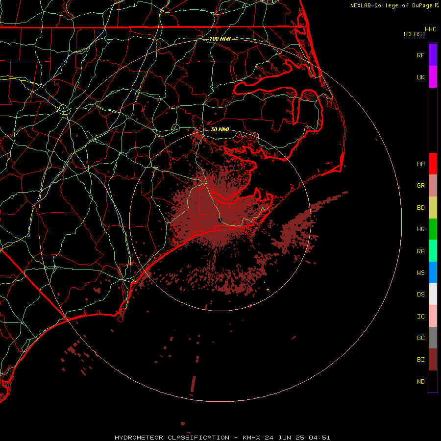441x441 pixels.
Task: Click the WS legend label
Action: pos(420,273)
